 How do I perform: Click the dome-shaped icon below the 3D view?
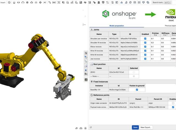[x=81, y=128]
